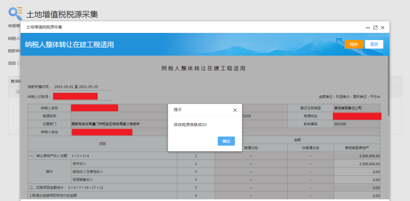Click the 实物收入及其他收入 amount 0.00 cell
This screenshot has height=201, width=410.
pyautogui.click(x=357, y=172)
